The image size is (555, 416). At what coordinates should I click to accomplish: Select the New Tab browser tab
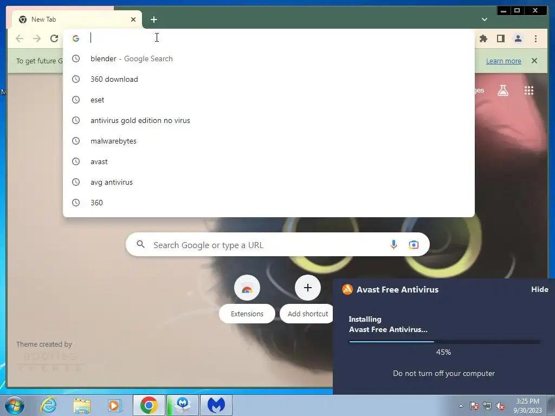[76, 19]
